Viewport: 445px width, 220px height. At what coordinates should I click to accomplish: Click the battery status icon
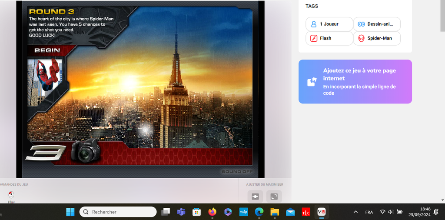400,212
